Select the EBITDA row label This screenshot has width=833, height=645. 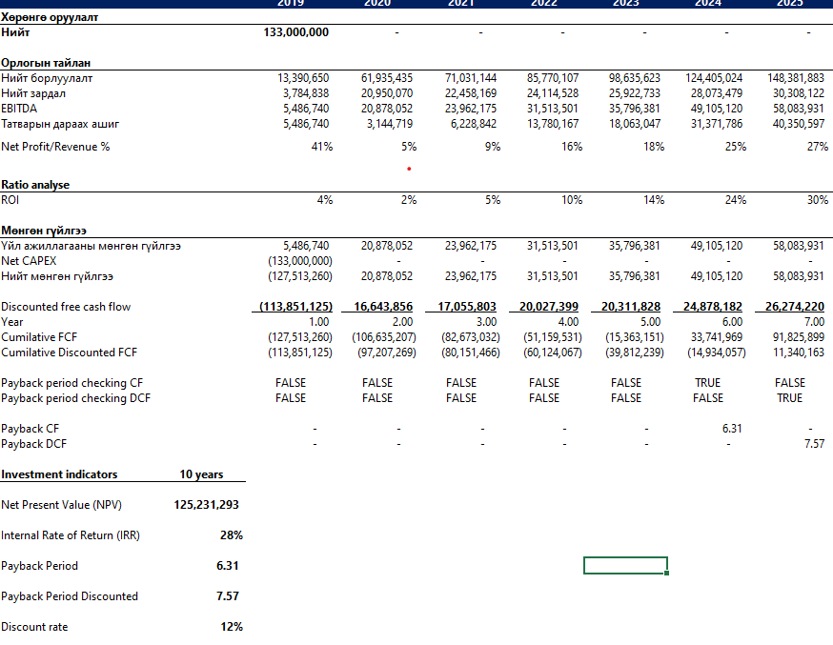click(x=20, y=109)
